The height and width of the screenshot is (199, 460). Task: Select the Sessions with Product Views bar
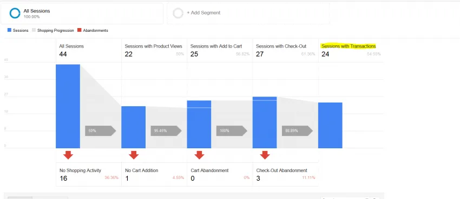tap(134, 127)
